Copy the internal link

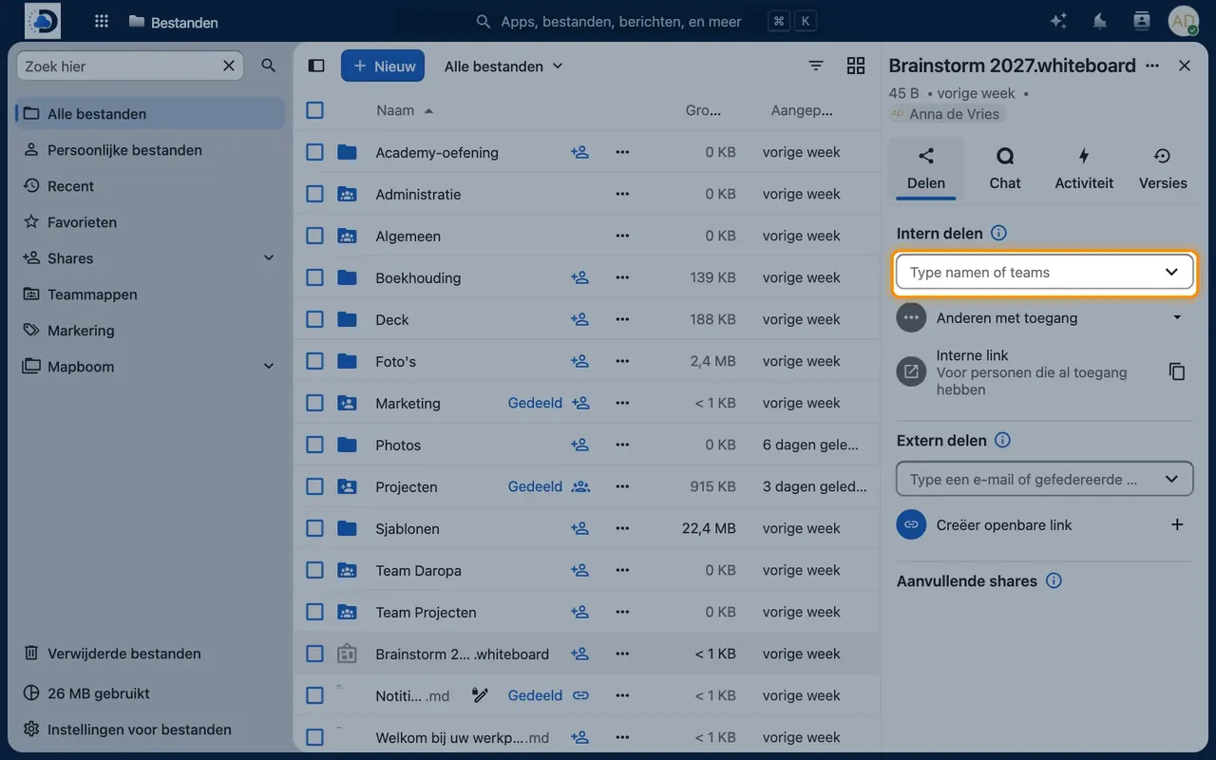[x=1177, y=371]
